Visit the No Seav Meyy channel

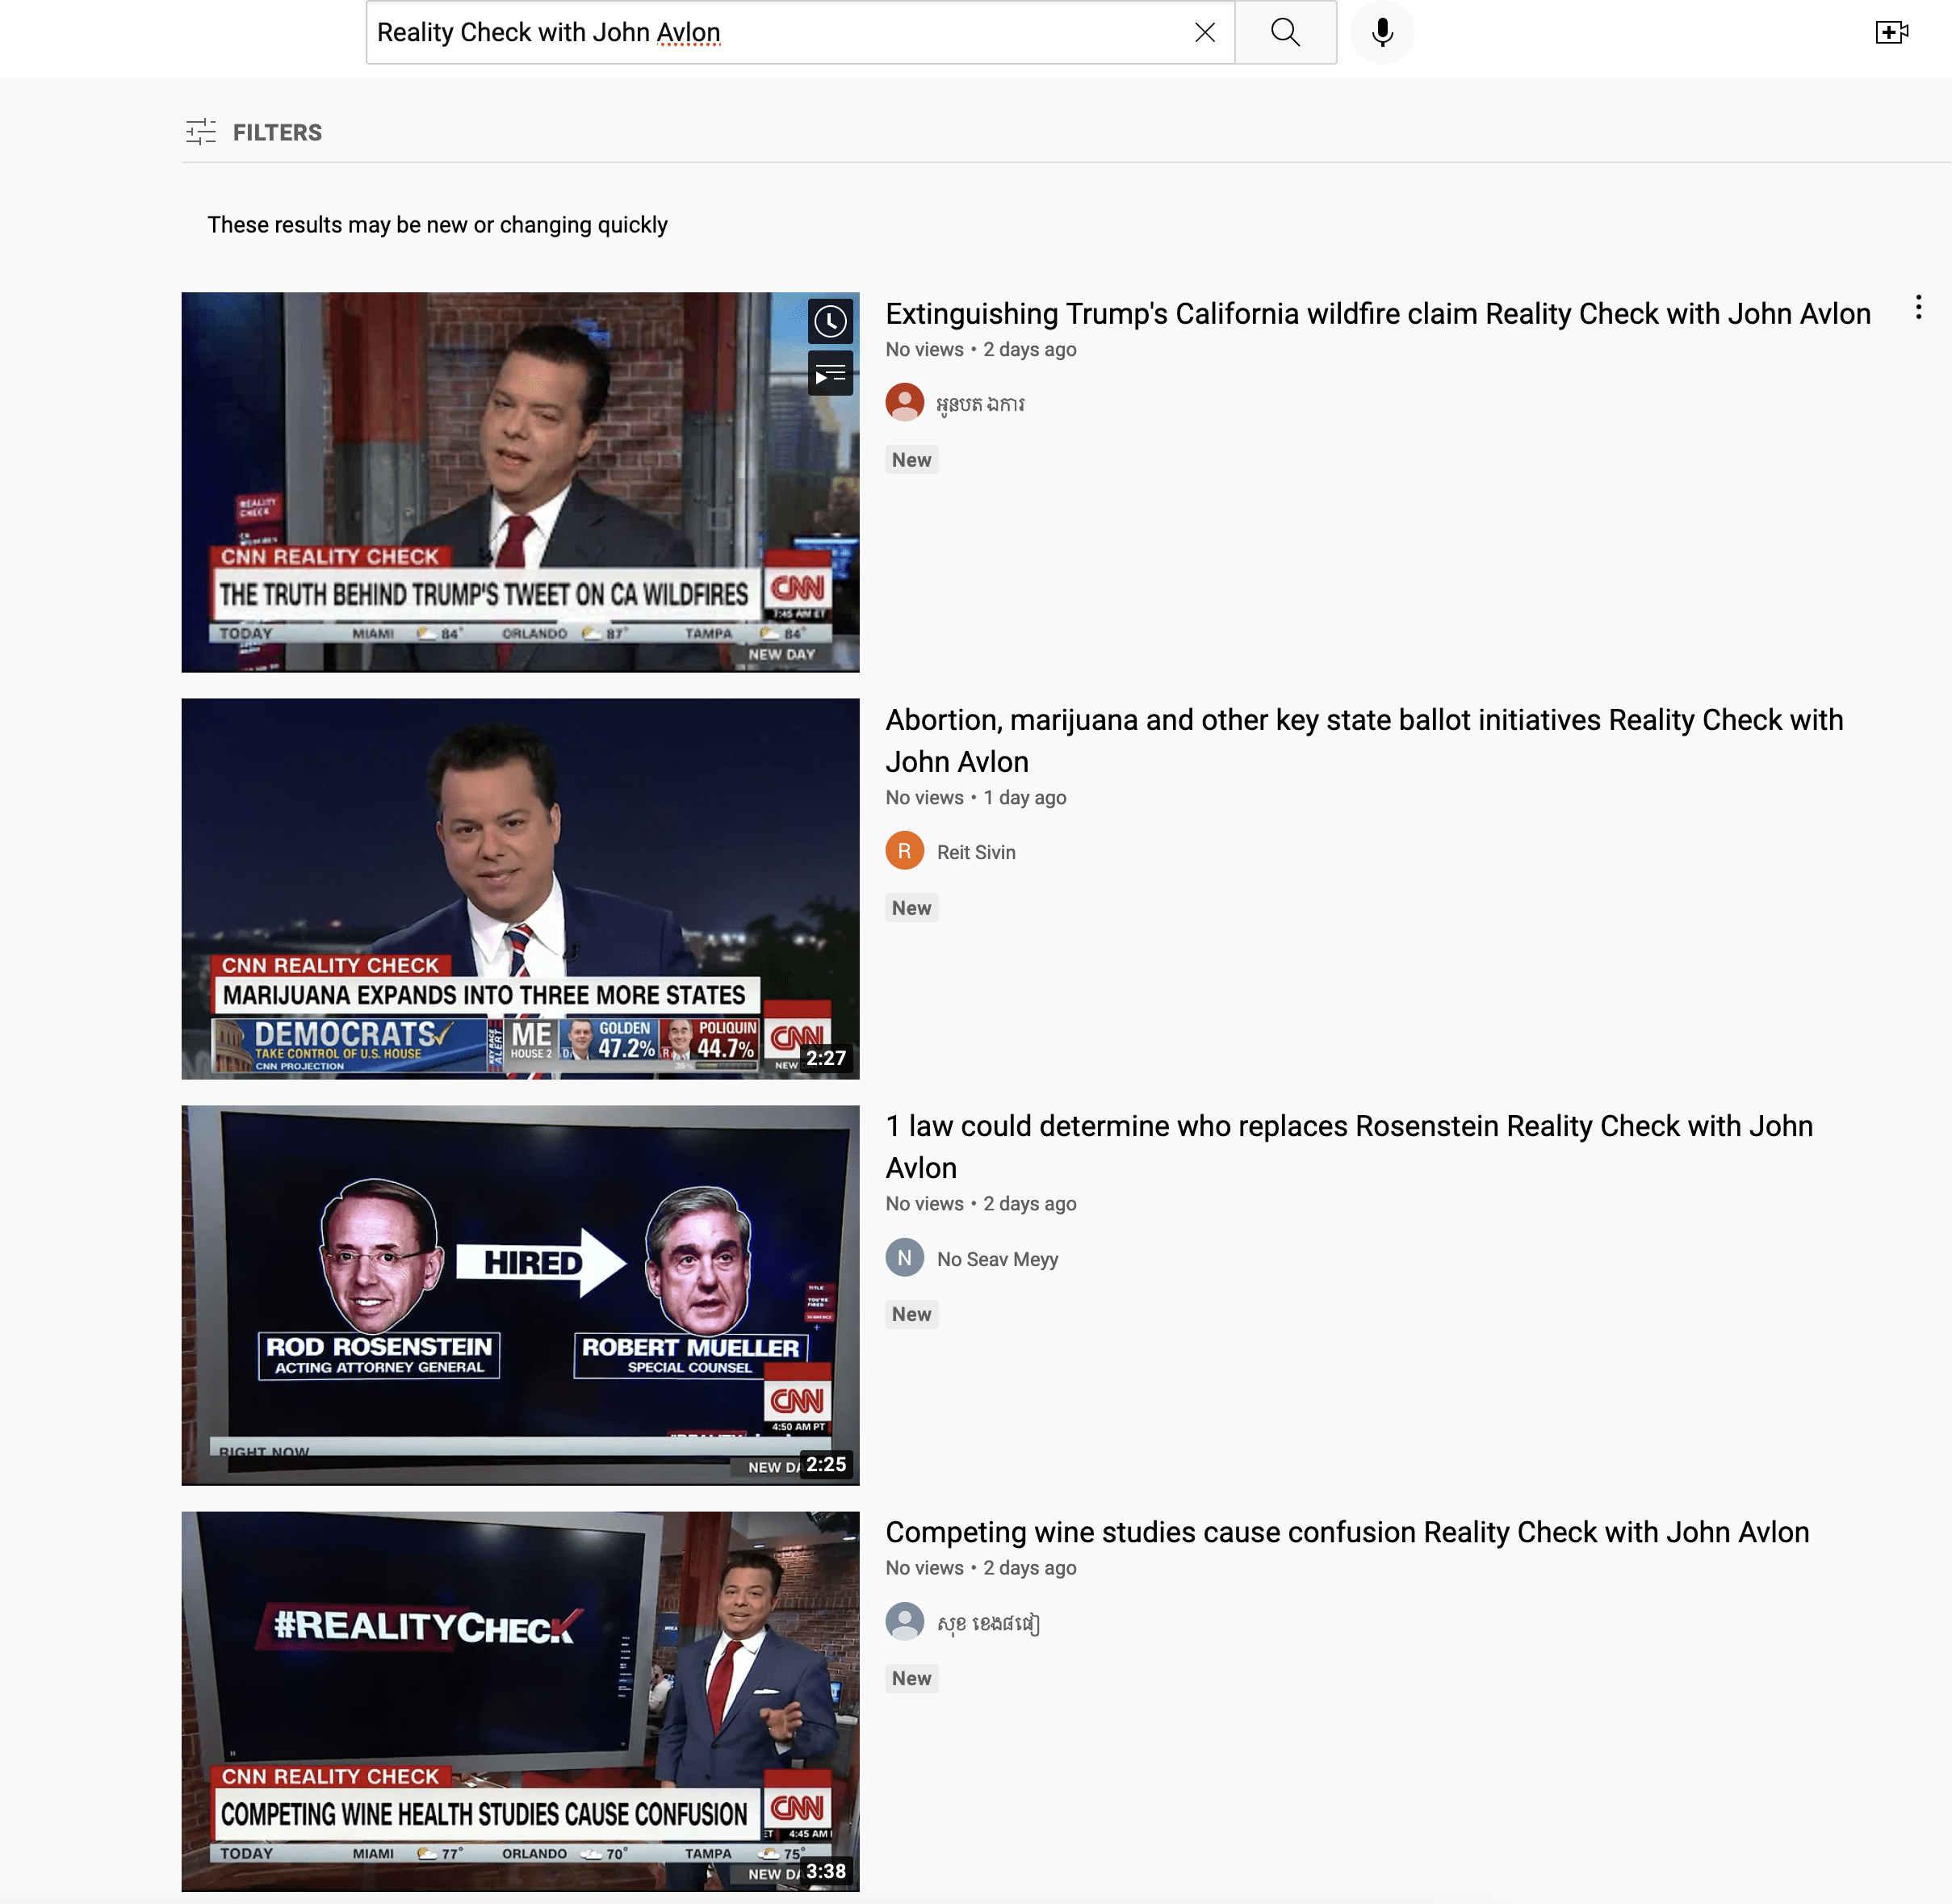coord(997,1259)
